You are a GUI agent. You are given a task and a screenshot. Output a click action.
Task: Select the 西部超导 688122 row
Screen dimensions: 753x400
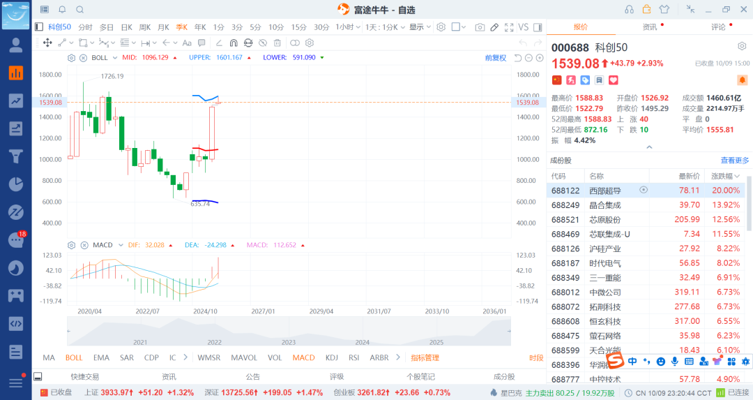(646, 191)
